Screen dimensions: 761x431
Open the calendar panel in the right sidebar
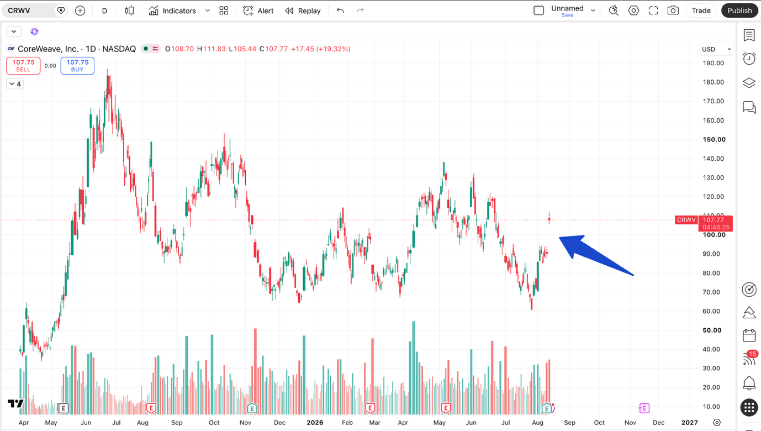749,335
